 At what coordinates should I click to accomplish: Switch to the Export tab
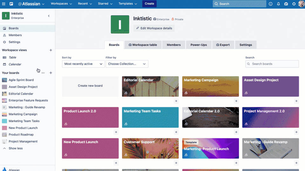click(x=223, y=45)
